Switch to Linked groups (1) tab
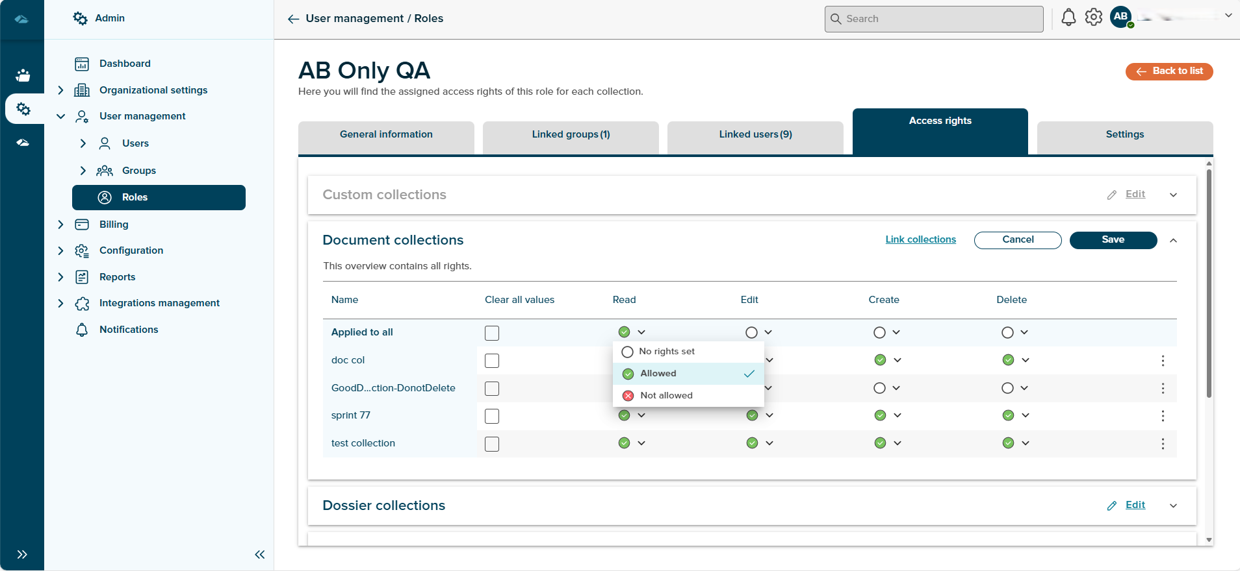 click(571, 138)
